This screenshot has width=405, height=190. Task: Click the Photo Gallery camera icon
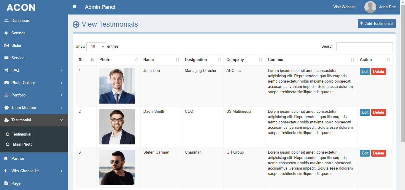(6, 83)
